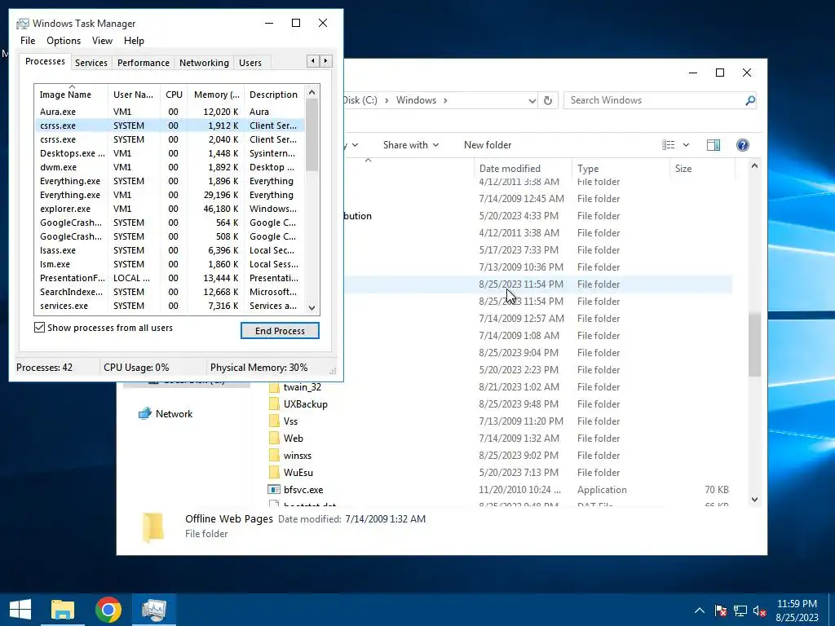Open the Options menu in Task Manager
The height and width of the screenshot is (626, 835).
tap(64, 41)
